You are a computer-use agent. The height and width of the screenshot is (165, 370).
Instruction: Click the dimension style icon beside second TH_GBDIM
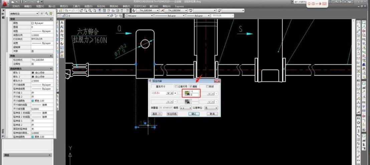(x=162, y=11)
